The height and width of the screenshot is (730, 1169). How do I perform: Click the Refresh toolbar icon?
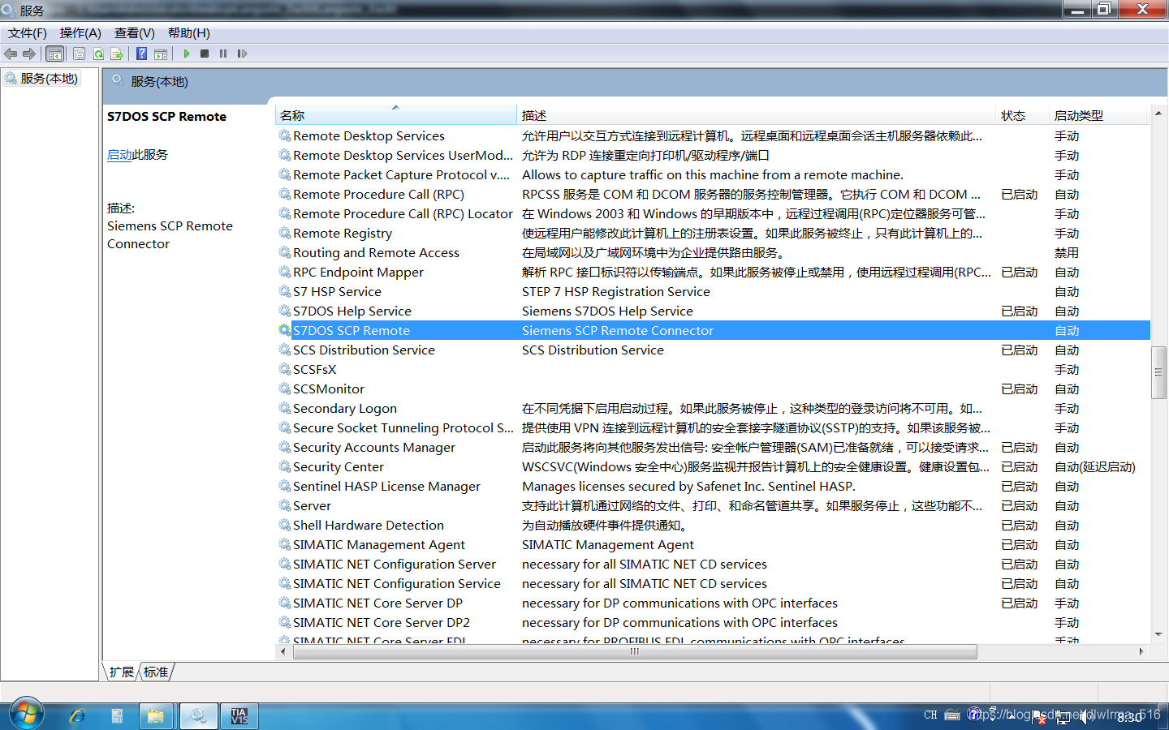[98, 54]
